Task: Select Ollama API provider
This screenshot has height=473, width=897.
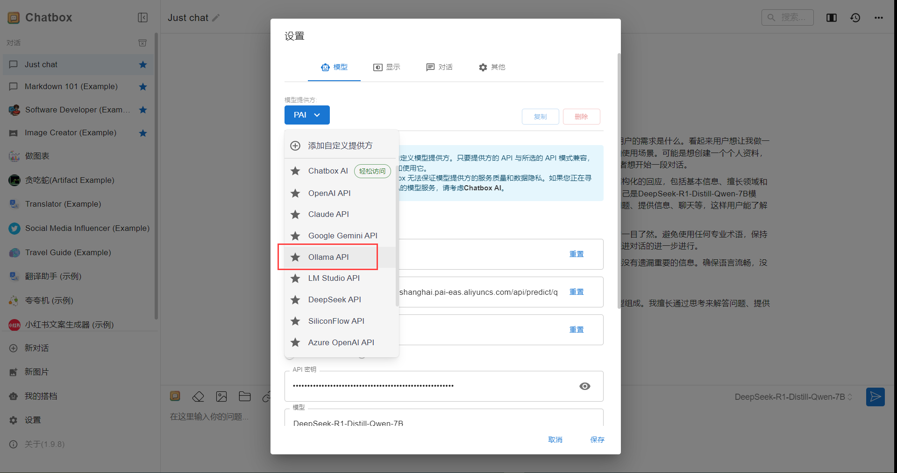Action: point(340,257)
